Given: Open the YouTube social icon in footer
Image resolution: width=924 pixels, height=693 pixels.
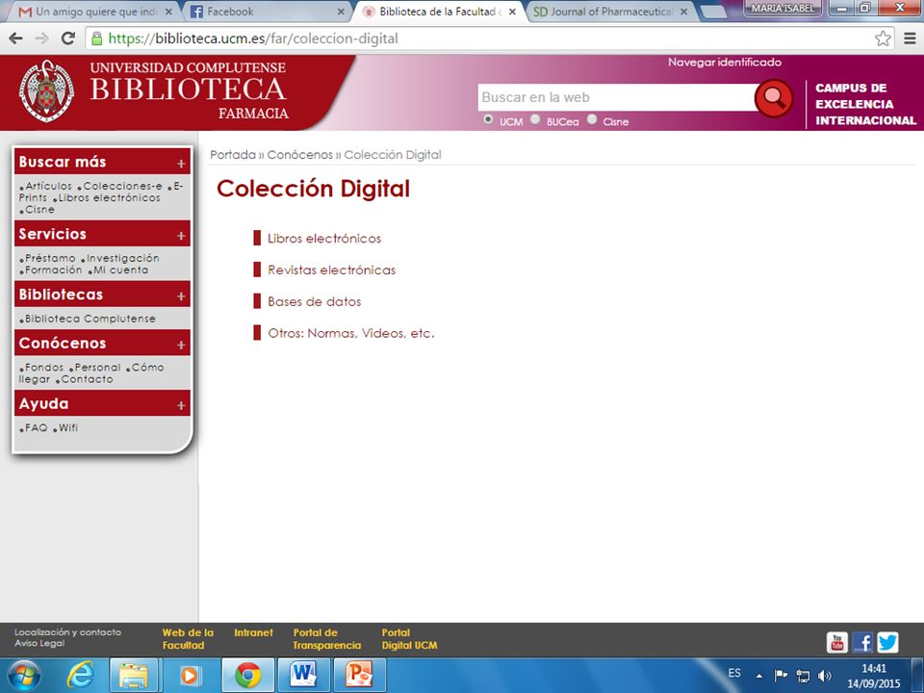Looking at the screenshot, I should (x=836, y=642).
